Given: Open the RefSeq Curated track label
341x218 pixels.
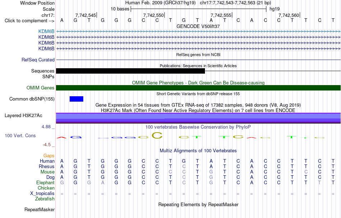Looking at the screenshot, I should pyautogui.click(x=38, y=60).
